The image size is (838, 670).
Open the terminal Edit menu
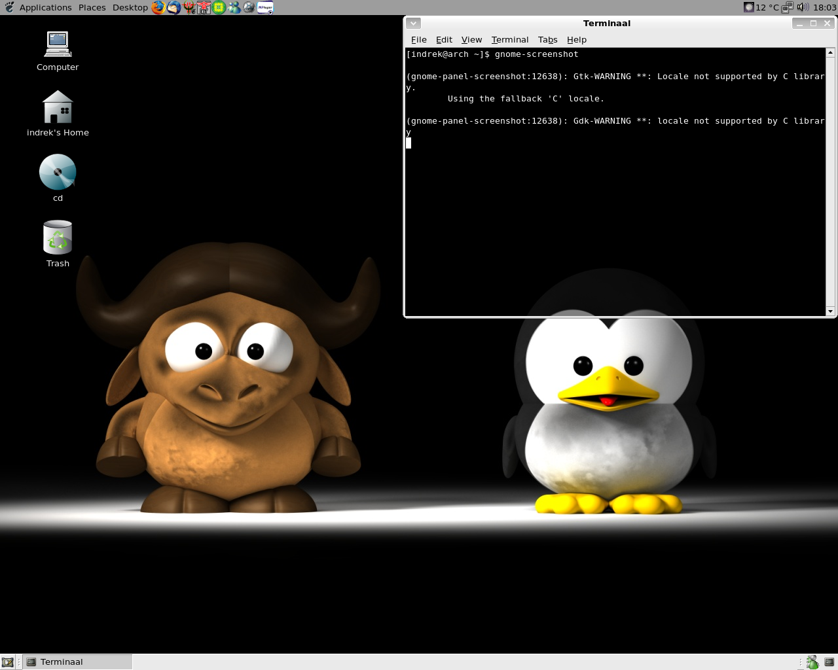pyautogui.click(x=444, y=39)
